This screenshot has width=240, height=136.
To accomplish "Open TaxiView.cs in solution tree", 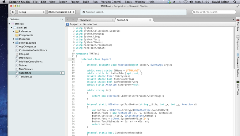I will [x=25, y=77].
